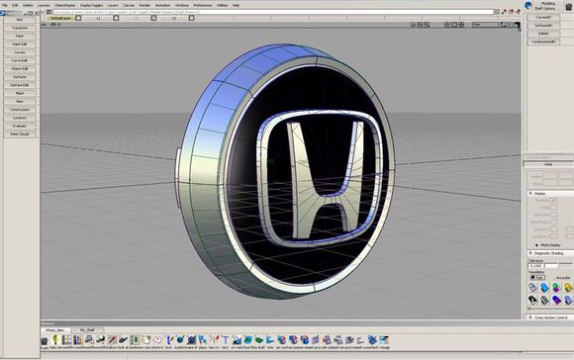The height and width of the screenshot is (360, 574).
Task: Expand the Mesh palette
Action: (20, 93)
